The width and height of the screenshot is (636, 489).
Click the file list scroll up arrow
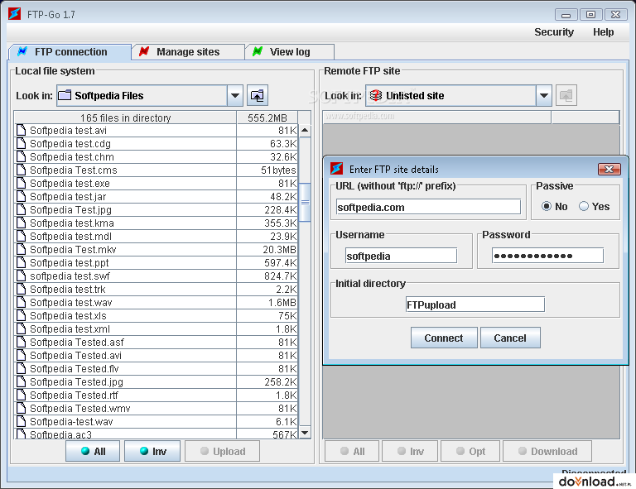305,131
